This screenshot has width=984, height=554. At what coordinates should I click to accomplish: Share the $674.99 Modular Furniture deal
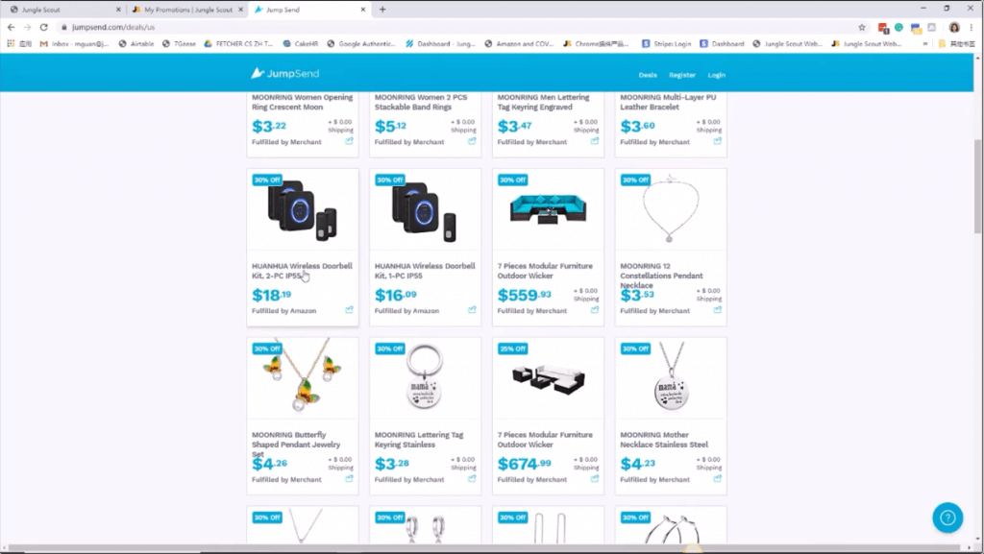click(594, 478)
